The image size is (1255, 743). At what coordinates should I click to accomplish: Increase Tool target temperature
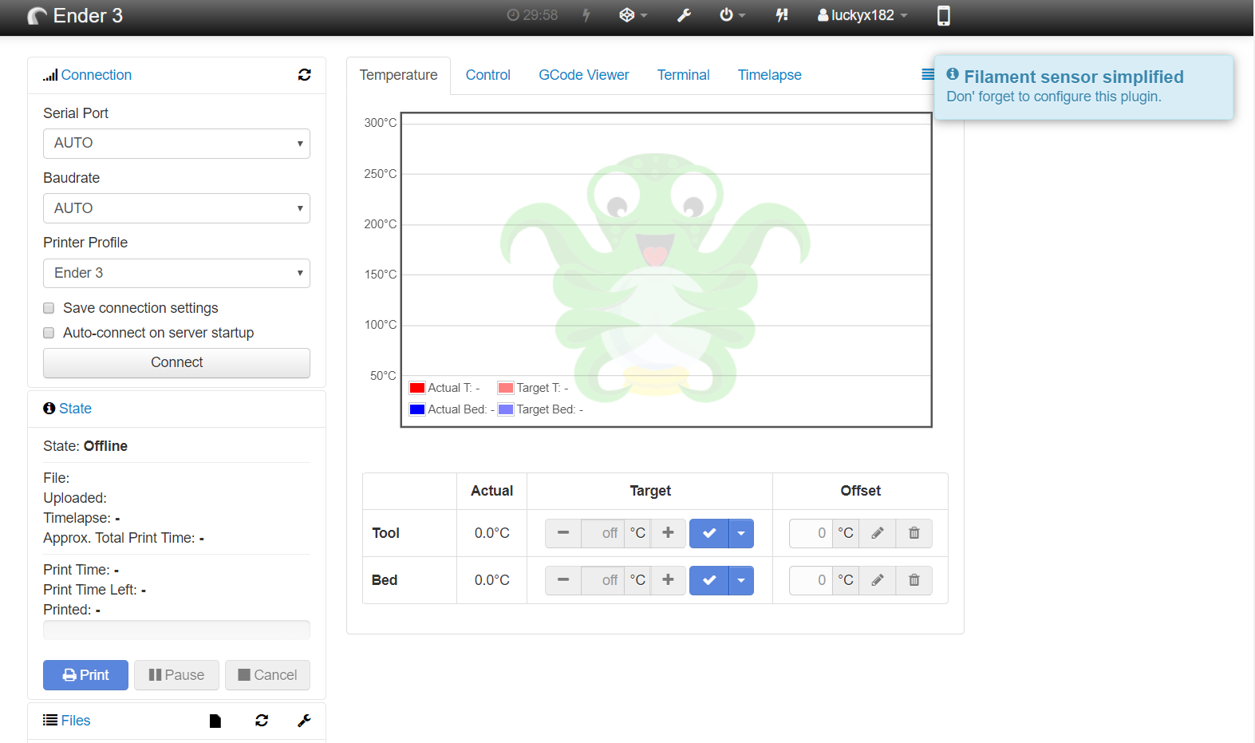(669, 533)
